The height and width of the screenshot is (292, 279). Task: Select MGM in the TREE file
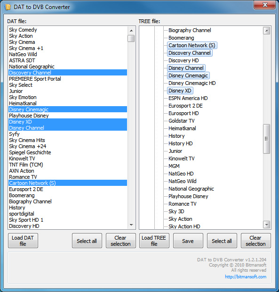click(174, 166)
